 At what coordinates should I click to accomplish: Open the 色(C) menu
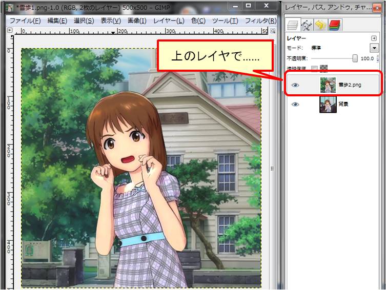coord(198,21)
